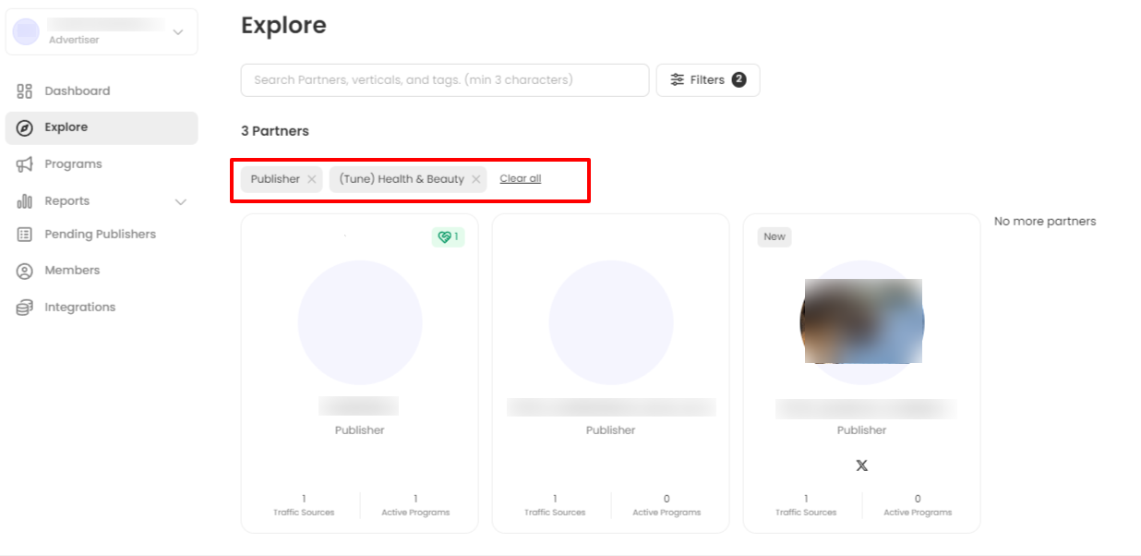Remove the Publisher filter chip
Screen dimensions: 1141x556
[312, 179]
